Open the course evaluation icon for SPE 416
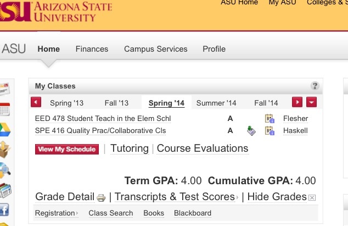This screenshot has height=226, width=348. (251, 130)
